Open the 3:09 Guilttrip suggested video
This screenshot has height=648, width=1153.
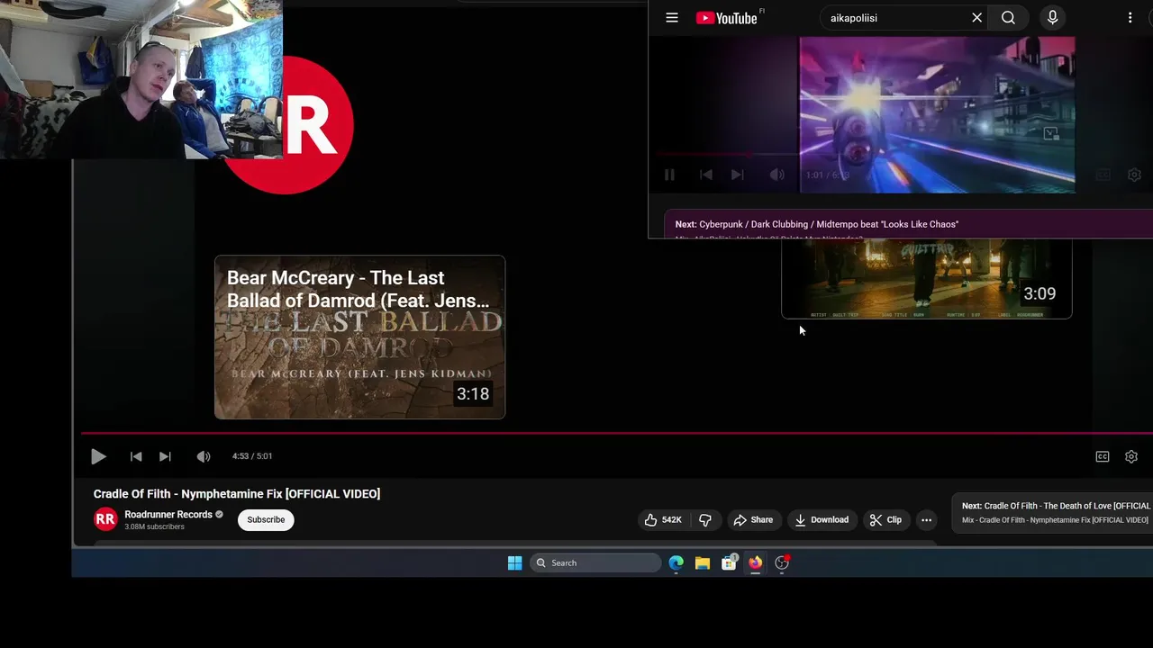tap(926, 279)
